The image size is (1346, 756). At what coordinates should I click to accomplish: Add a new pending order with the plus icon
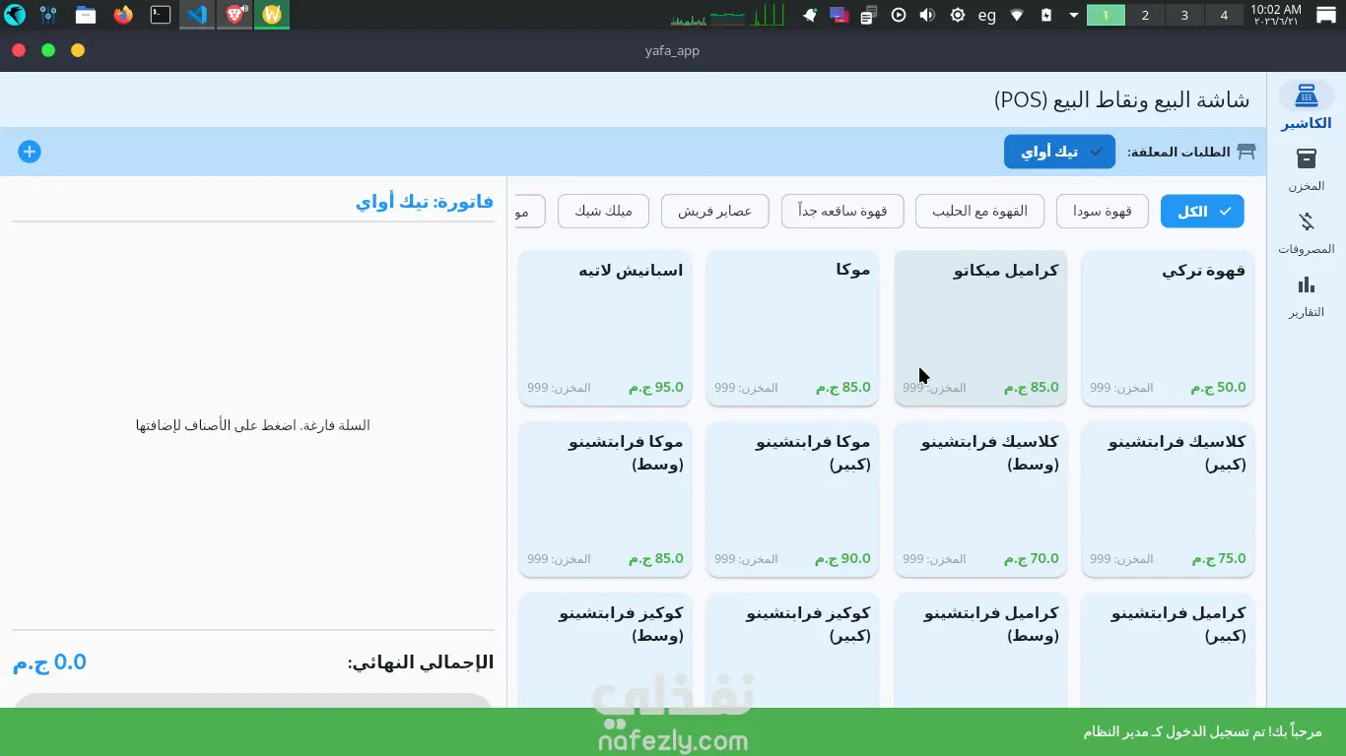(x=30, y=152)
